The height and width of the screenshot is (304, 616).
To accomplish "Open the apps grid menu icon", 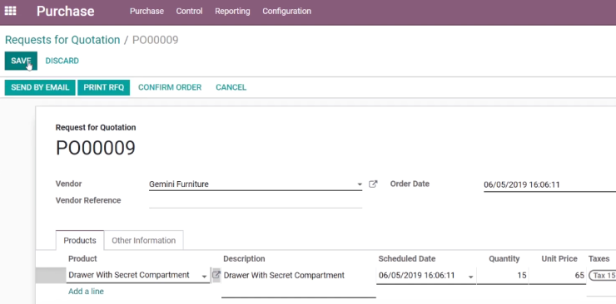I will point(10,11).
